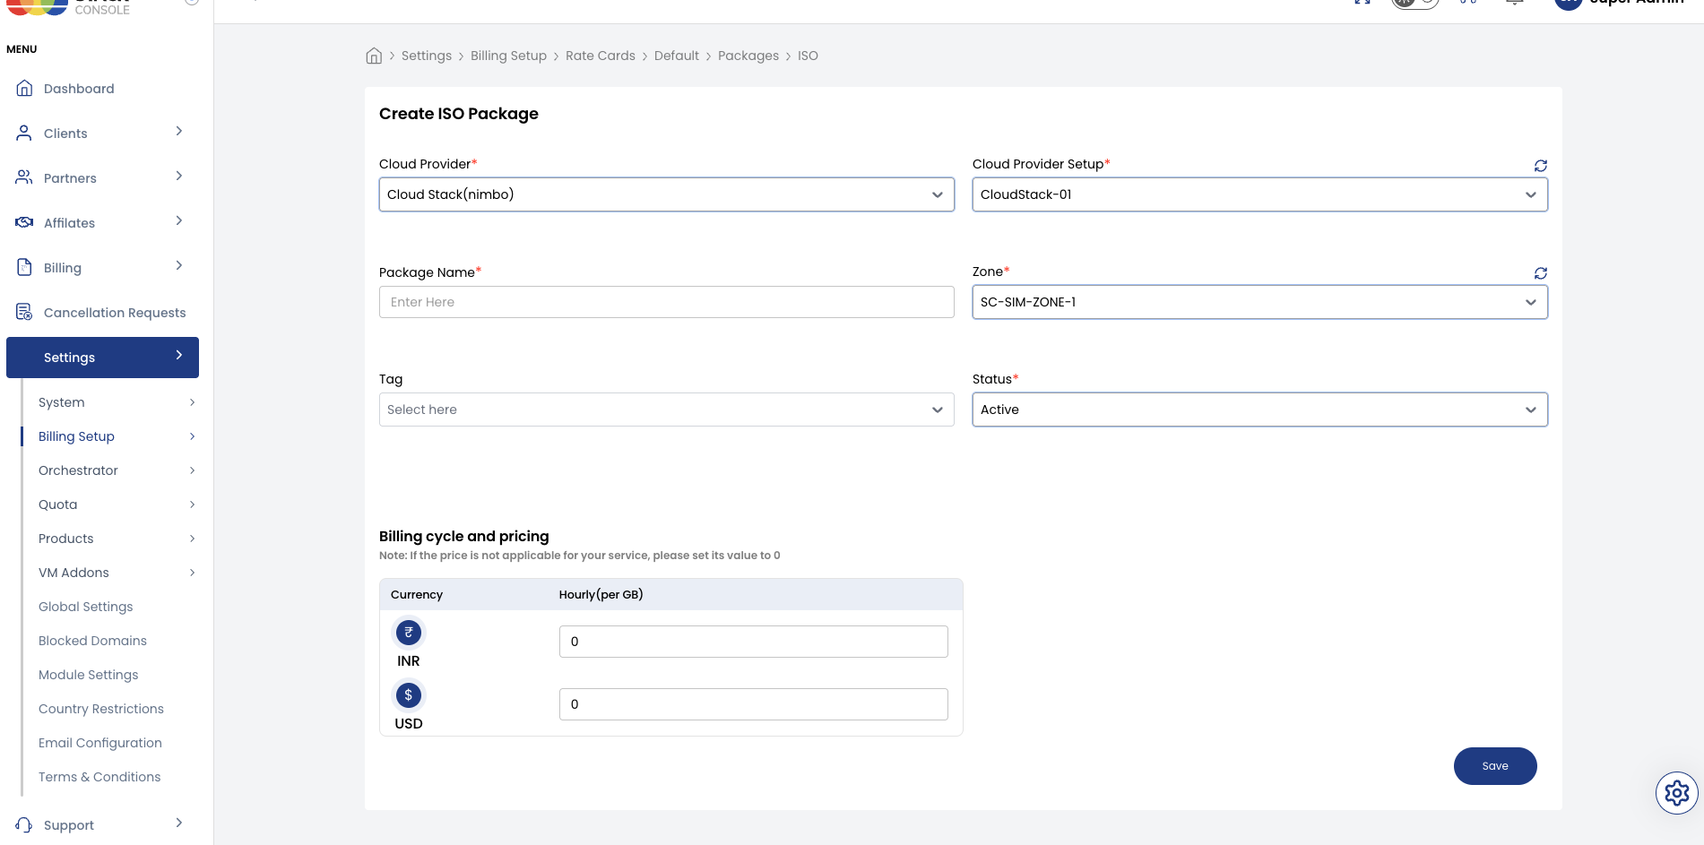
Task: Expand the Billing submenu chevron
Action: (179, 266)
